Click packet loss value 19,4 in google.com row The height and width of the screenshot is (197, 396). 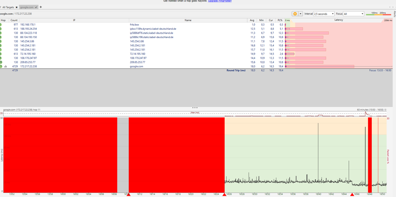[280, 66]
